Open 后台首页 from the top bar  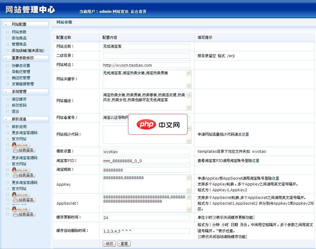(x=139, y=11)
